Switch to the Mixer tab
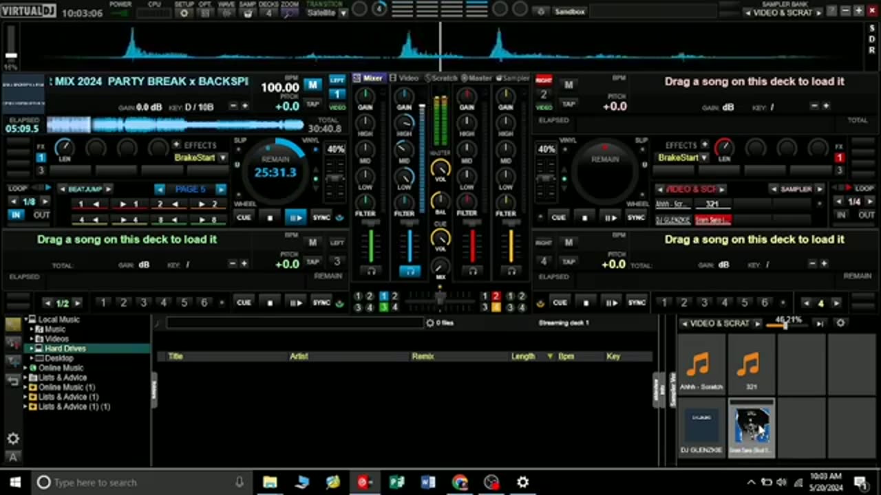The image size is (881, 495). click(x=368, y=78)
